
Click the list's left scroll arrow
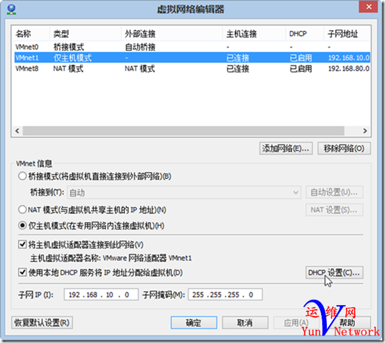(x=17, y=131)
